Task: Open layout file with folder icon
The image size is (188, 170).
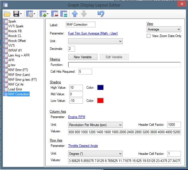Action: pos(7,14)
